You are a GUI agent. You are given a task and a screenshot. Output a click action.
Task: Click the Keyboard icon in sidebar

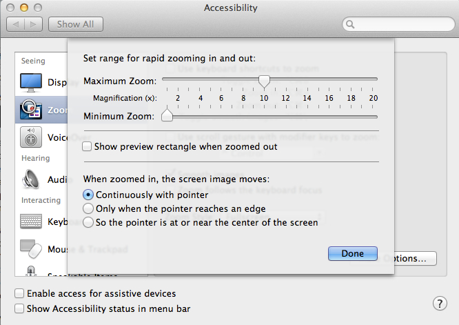click(x=32, y=221)
